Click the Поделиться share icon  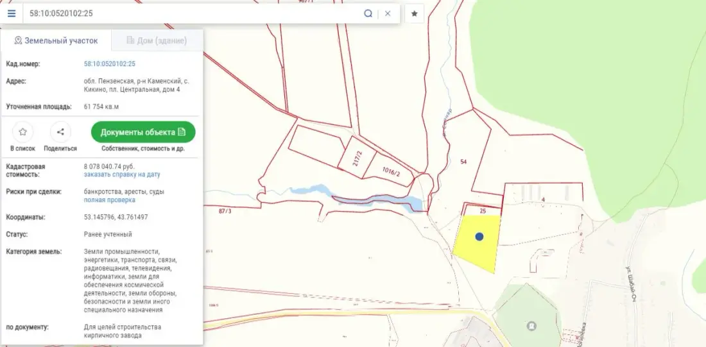(61, 132)
